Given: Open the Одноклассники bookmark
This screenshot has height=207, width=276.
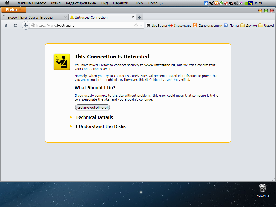Looking at the screenshot, I should [208, 25].
